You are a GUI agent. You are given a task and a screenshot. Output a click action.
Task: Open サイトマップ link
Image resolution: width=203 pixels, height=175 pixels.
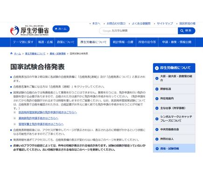pyautogui.click(x=165, y=23)
